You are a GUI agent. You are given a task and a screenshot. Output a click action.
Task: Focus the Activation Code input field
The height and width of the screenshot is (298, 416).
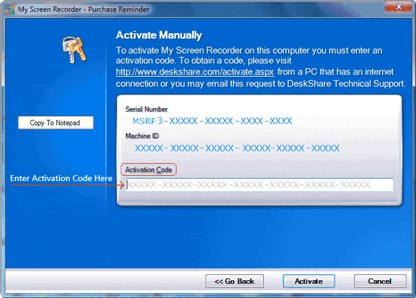[x=259, y=185]
